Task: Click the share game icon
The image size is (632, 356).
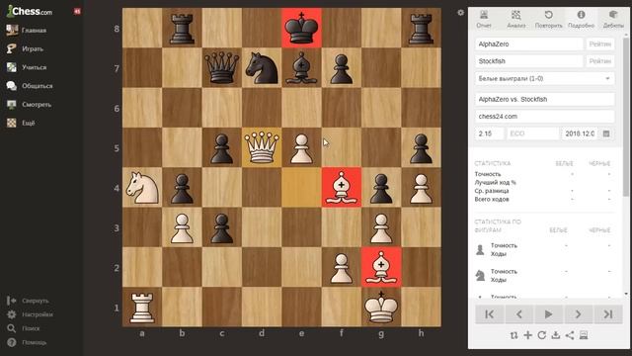Action: point(570,335)
